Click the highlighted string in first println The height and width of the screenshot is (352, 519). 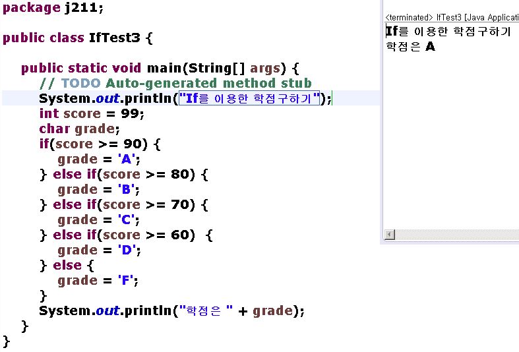(249, 98)
